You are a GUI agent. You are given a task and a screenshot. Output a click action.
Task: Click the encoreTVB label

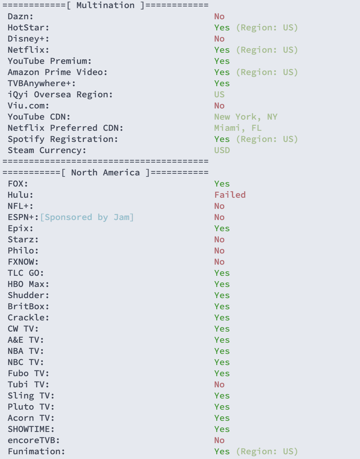pyautogui.click(x=34, y=440)
